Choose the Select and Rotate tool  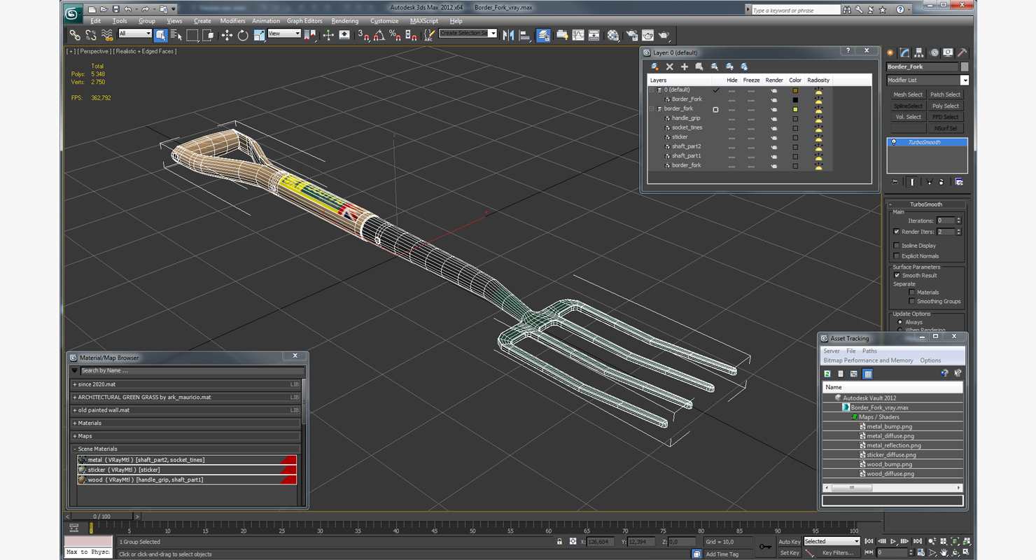(243, 35)
